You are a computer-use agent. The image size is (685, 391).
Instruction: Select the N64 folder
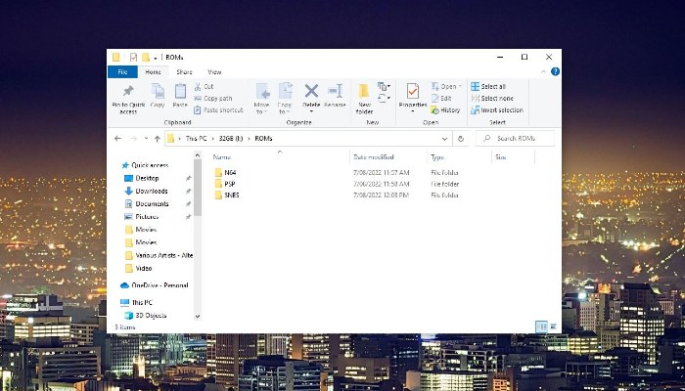[x=225, y=172]
